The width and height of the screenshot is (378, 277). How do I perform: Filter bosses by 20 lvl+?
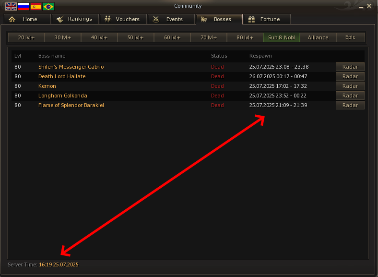point(26,37)
